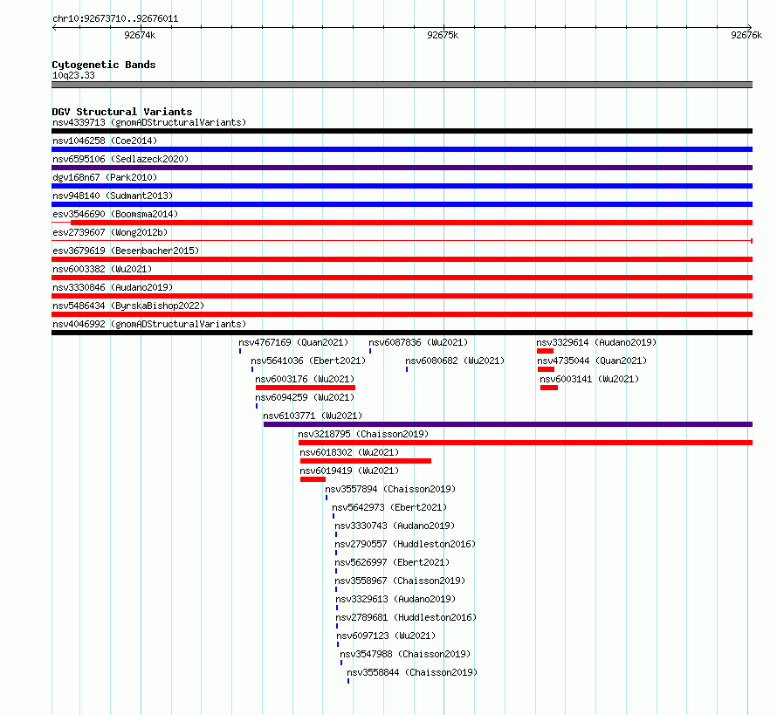Click nsv5626997 (Ebert2021) label
This screenshot has width=777, height=715.
[392, 562]
